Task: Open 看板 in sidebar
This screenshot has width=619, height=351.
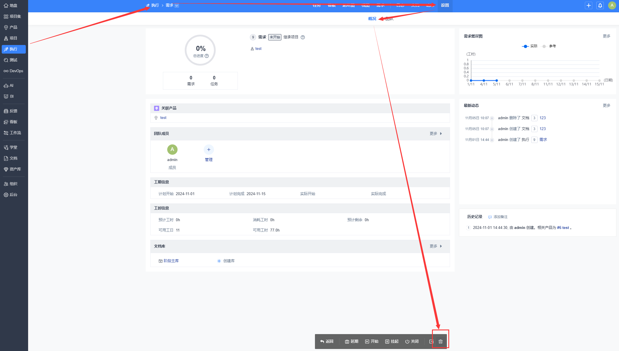Action: tap(11, 122)
